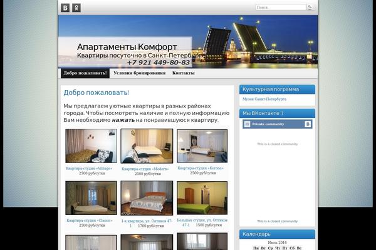The image size is (376, 250).
Task: Open the VKontakte social icon in header
Action: click(x=65, y=7)
